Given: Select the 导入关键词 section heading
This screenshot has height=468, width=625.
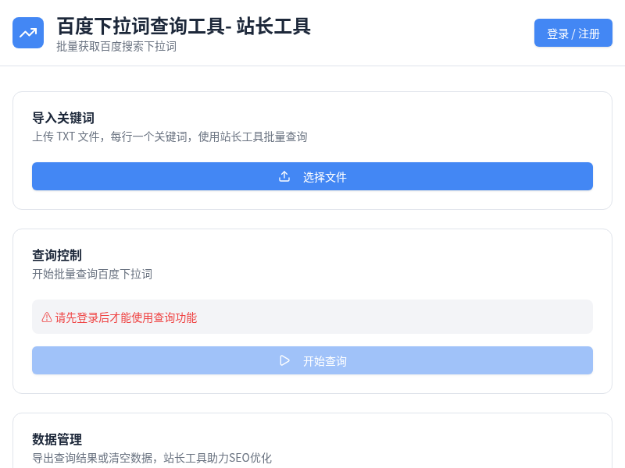Looking at the screenshot, I should (x=63, y=118).
